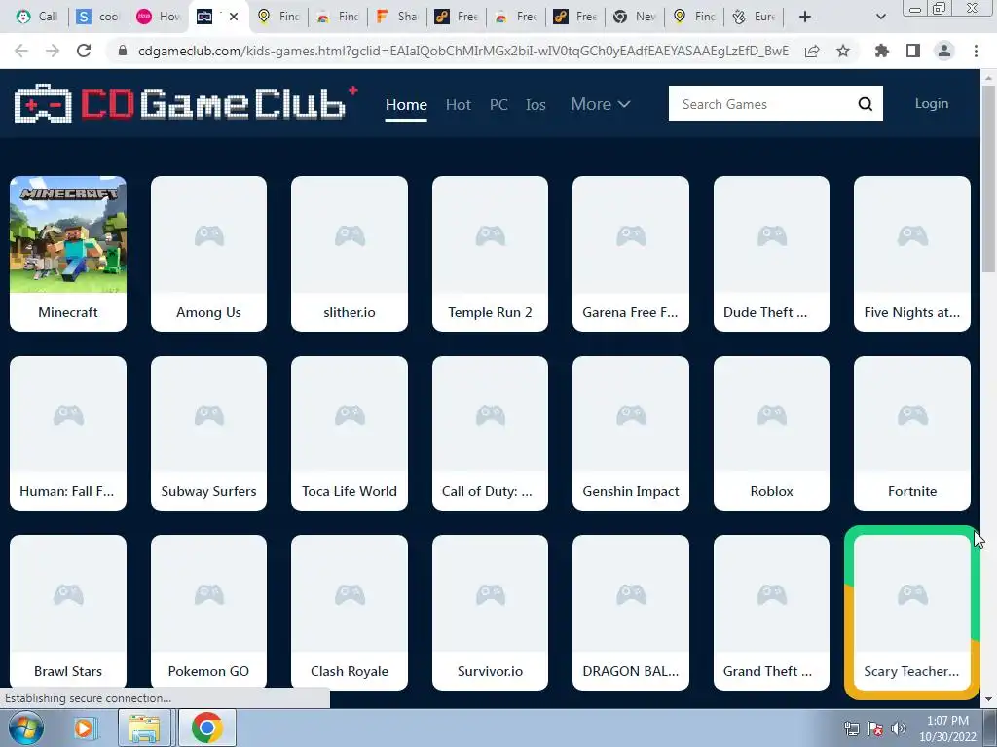The height and width of the screenshot is (747, 997).
Task: Click the address bar URL
Action: (x=462, y=51)
